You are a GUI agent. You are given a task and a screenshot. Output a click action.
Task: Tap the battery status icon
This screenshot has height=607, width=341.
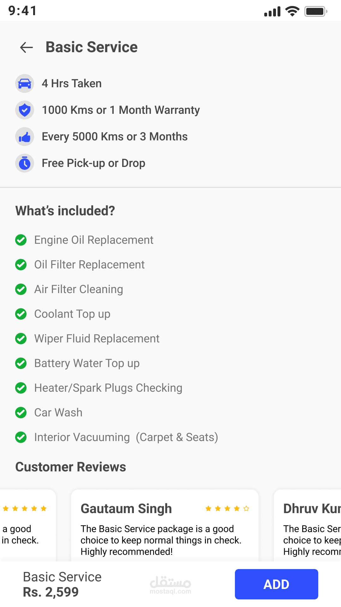[315, 11]
